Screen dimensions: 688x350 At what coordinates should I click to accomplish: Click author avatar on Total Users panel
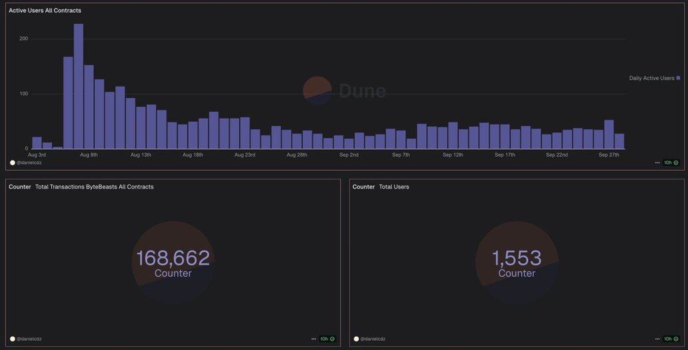click(356, 339)
